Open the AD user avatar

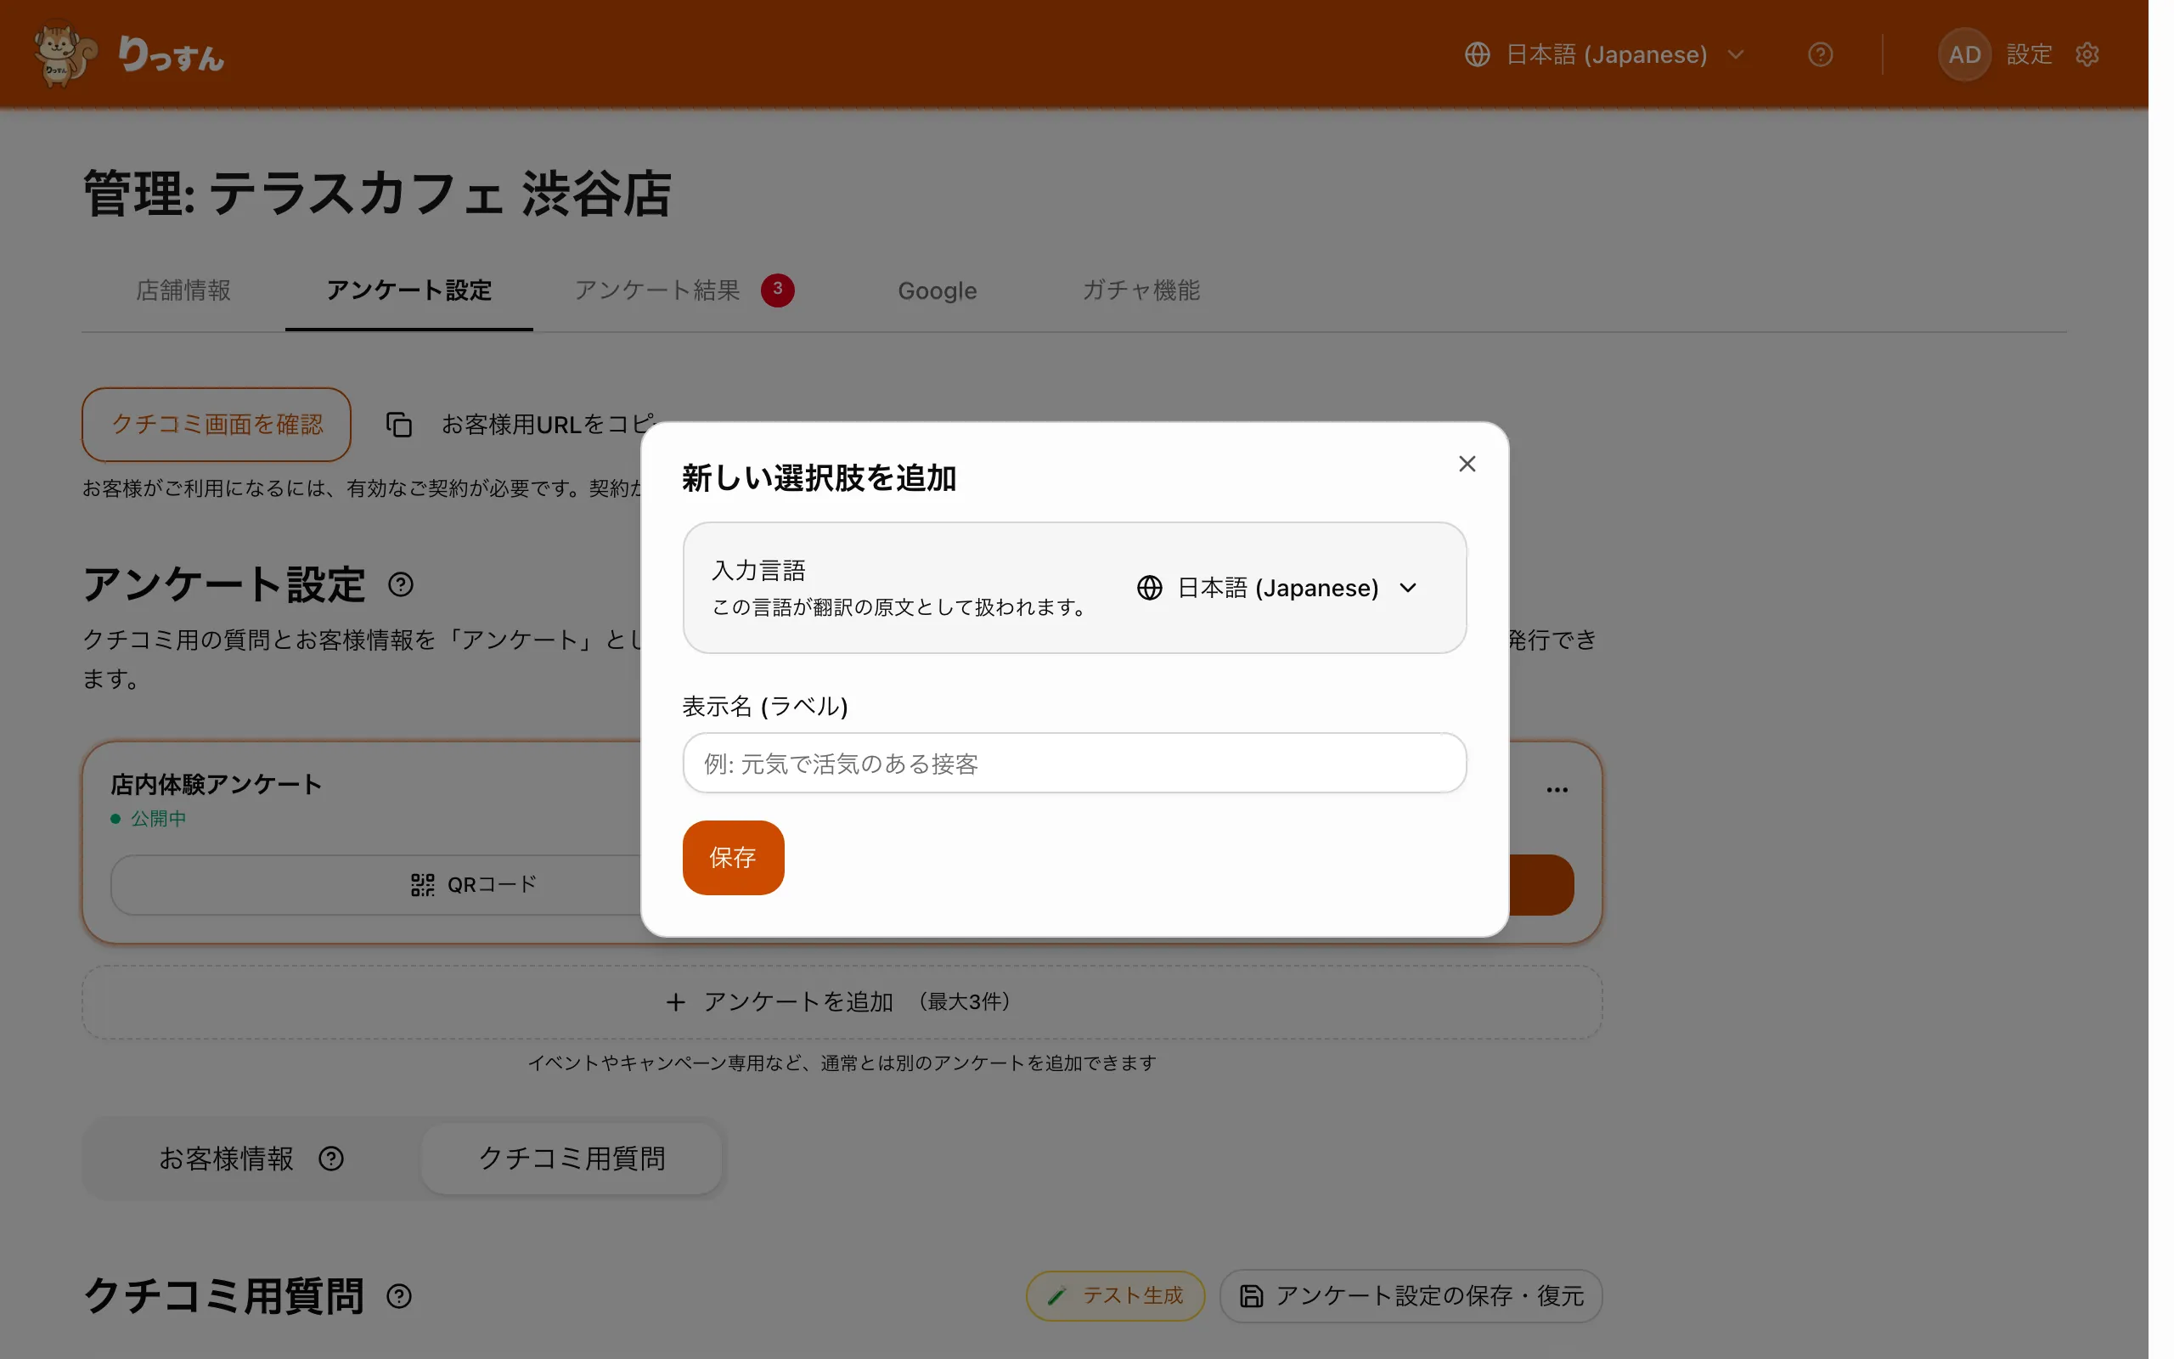(x=1963, y=55)
